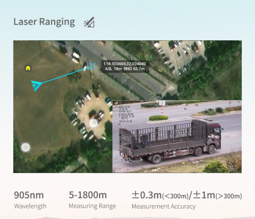Open the truck camera feed inset
The image size is (255, 219).
pos(177,137)
